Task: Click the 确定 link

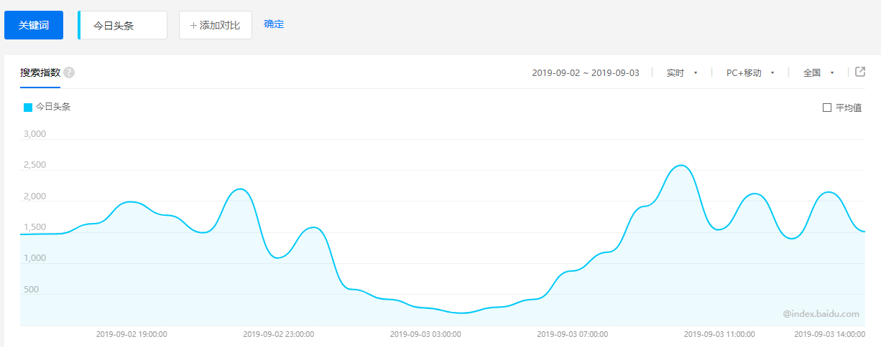Action: [x=274, y=24]
